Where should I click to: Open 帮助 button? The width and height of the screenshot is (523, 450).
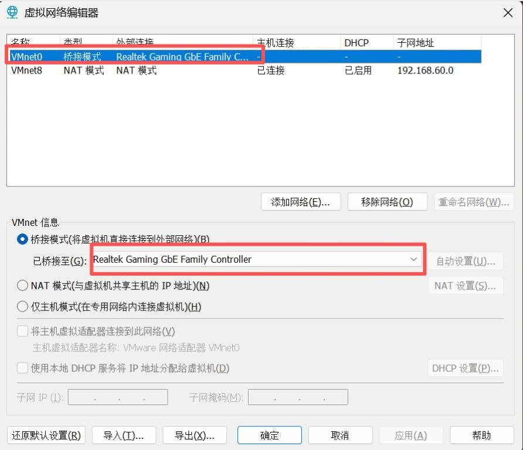click(x=481, y=435)
